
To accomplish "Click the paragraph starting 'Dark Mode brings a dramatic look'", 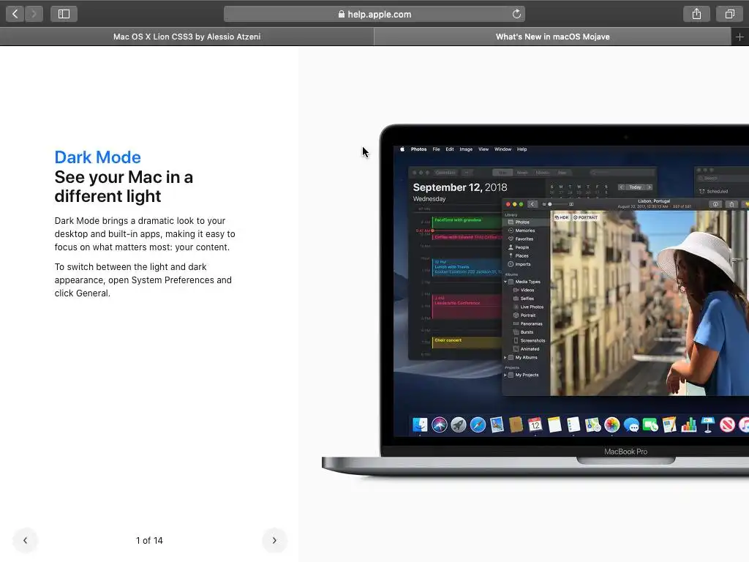I will point(145,234).
